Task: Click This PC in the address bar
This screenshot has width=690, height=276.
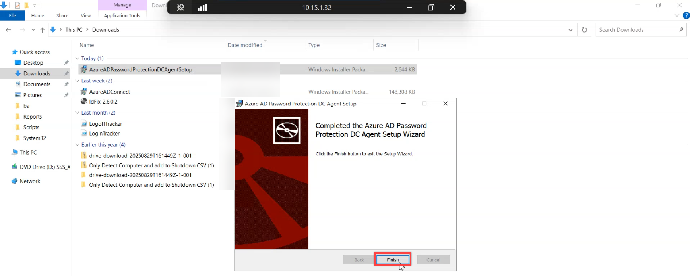Action: (x=74, y=30)
